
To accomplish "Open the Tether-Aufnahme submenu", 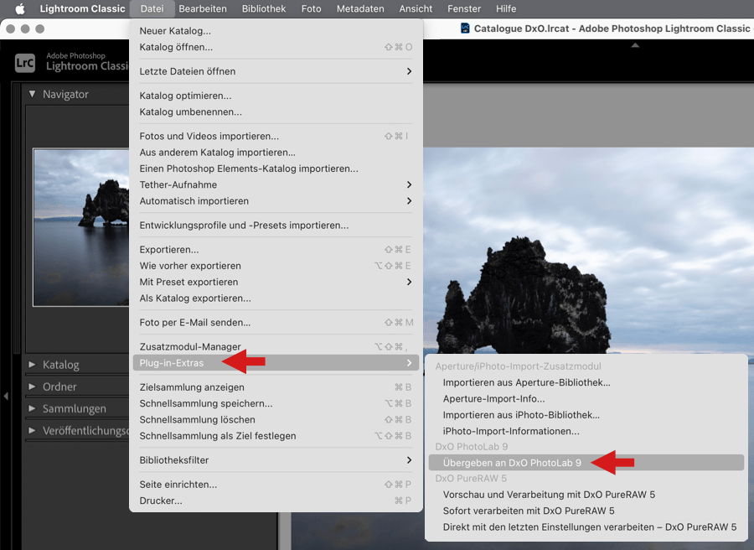I will [x=276, y=184].
